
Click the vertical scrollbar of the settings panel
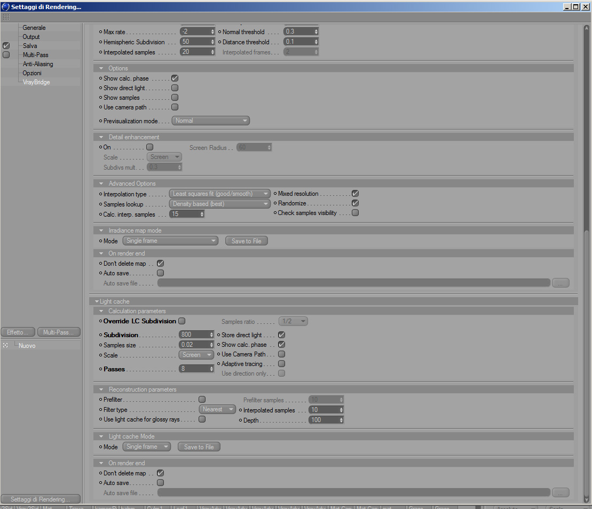click(586, 264)
